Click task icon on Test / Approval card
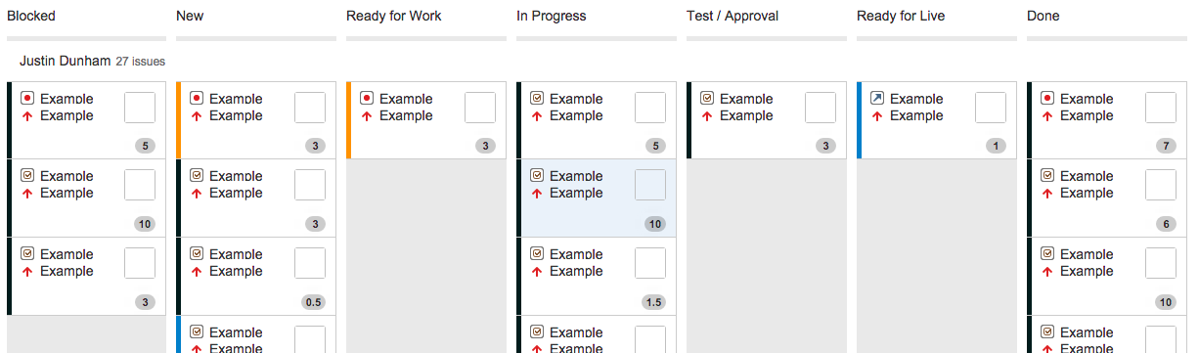Viewport: 1199px width, 353px height. (x=707, y=98)
